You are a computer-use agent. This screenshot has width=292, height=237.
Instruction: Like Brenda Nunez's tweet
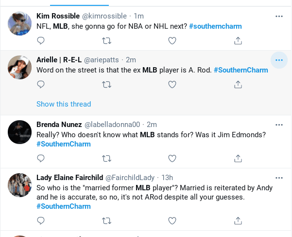(172, 159)
